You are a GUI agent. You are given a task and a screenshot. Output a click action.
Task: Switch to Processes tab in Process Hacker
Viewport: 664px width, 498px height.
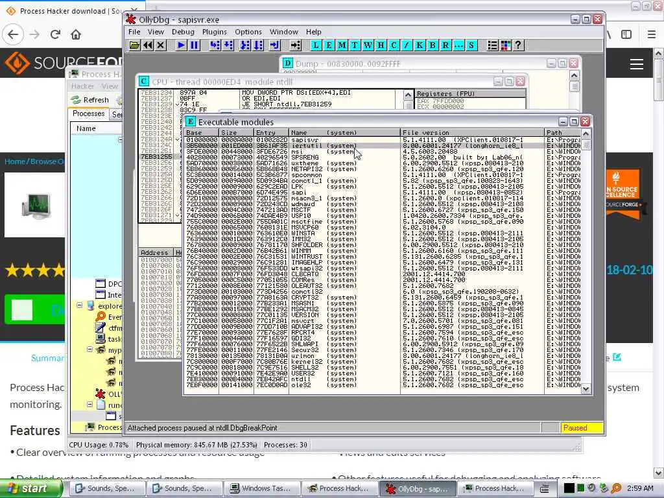[x=88, y=113]
